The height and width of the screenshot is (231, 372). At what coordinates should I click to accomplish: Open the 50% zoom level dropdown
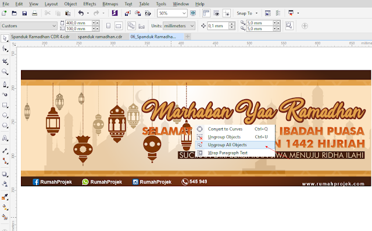pos(184,13)
